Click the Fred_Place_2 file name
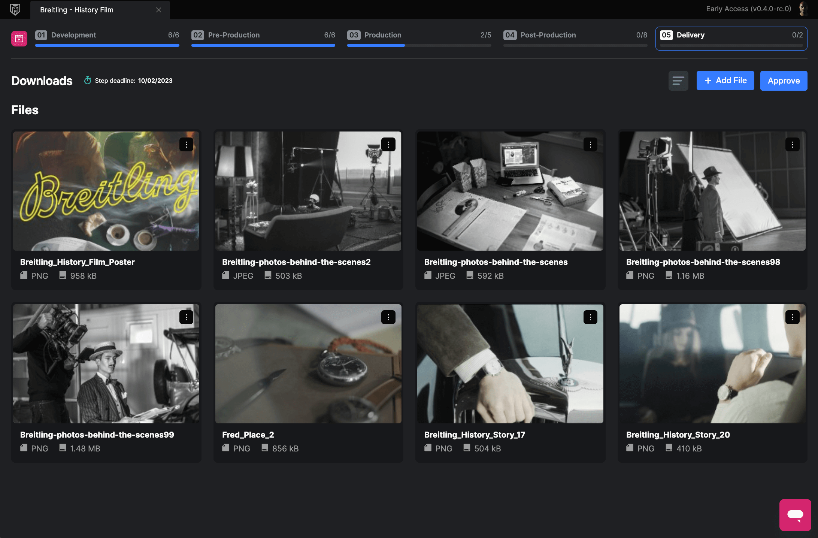 tap(248, 435)
